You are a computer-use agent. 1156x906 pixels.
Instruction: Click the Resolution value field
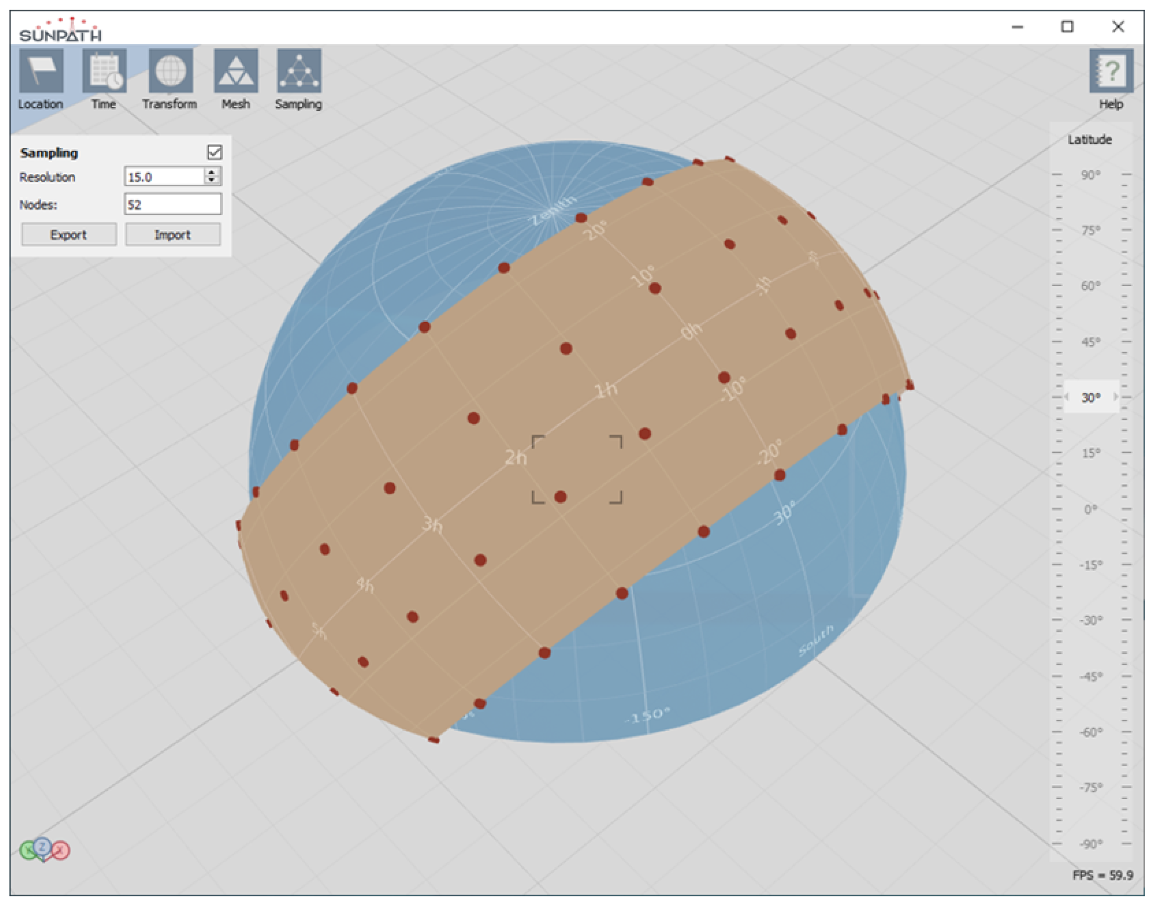[x=164, y=177]
